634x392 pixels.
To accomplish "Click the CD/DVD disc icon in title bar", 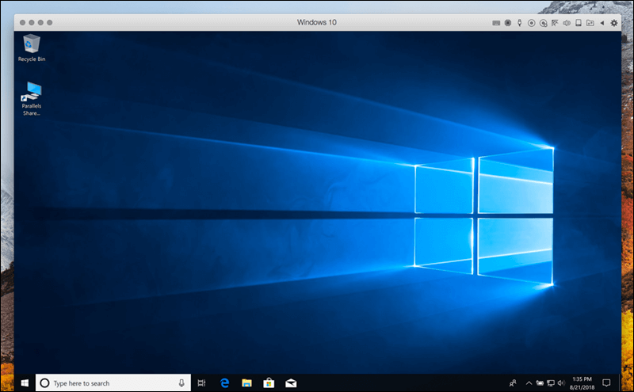I will click(531, 23).
